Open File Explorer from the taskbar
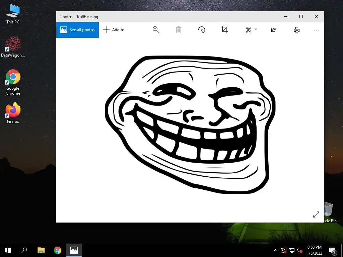Screen dimensions: 343x257 tap(41, 250)
